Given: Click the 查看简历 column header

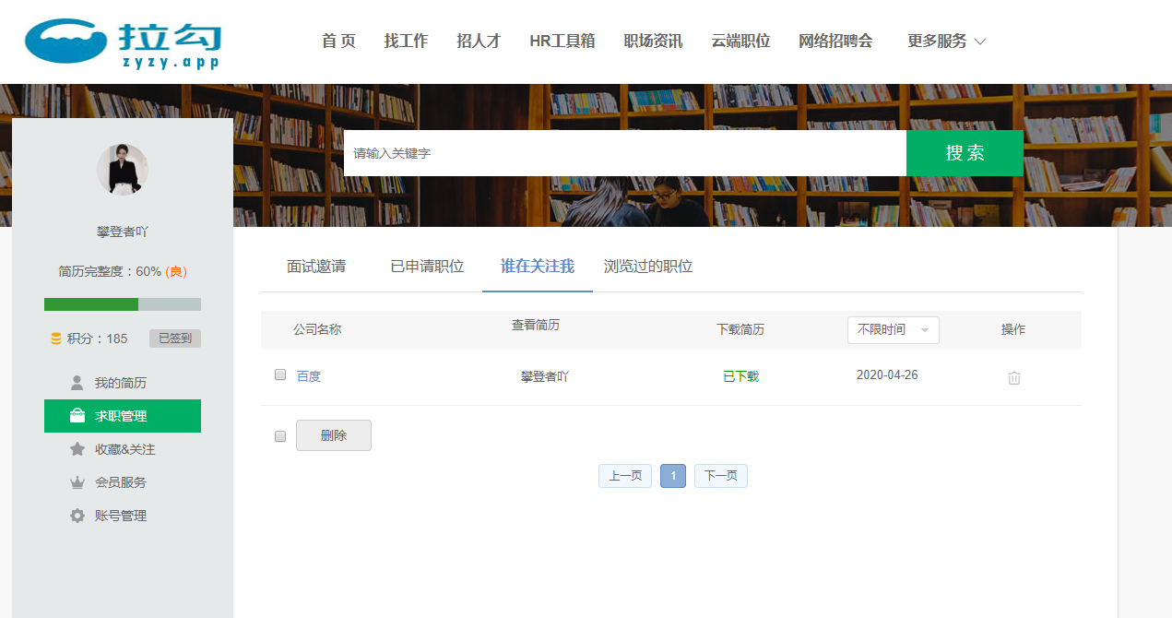Looking at the screenshot, I should point(536,326).
